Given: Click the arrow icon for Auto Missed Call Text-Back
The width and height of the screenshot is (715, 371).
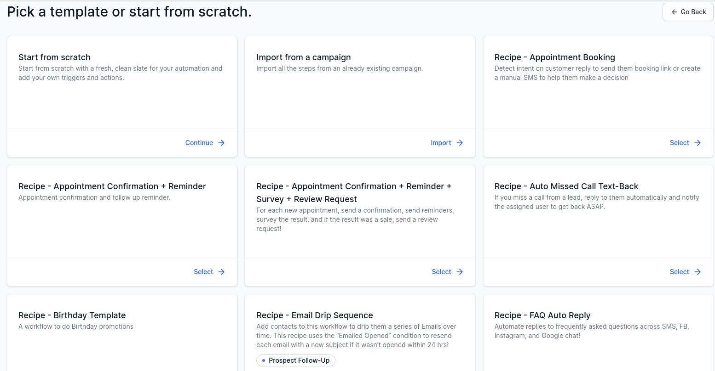Looking at the screenshot, I should point(698,272).
